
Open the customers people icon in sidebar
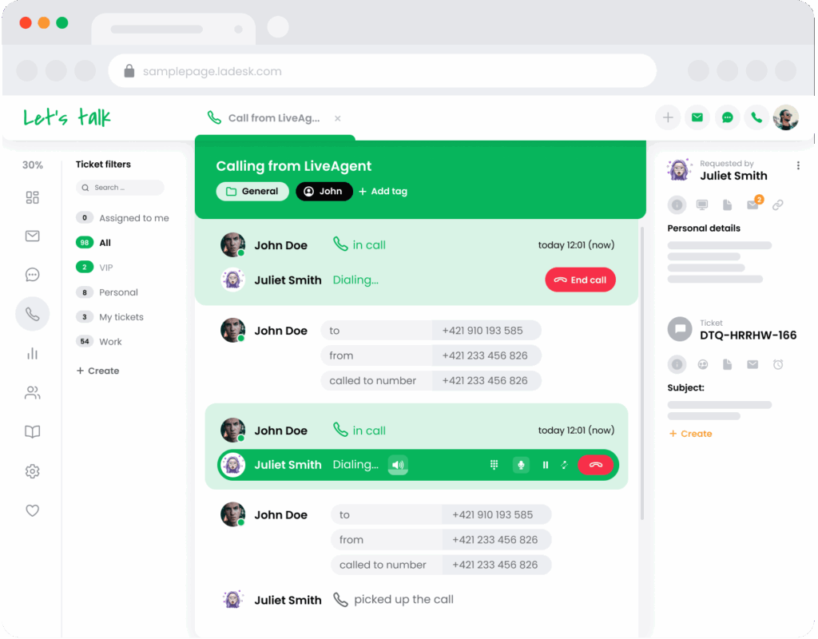pos(32,392)
